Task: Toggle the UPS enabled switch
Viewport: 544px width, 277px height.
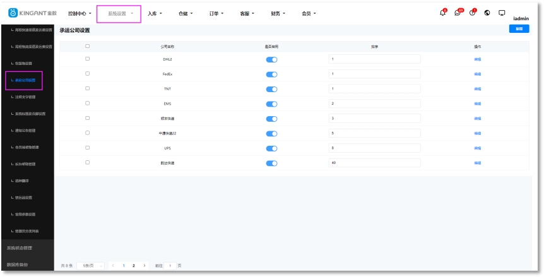Action: tap(271, 149)
